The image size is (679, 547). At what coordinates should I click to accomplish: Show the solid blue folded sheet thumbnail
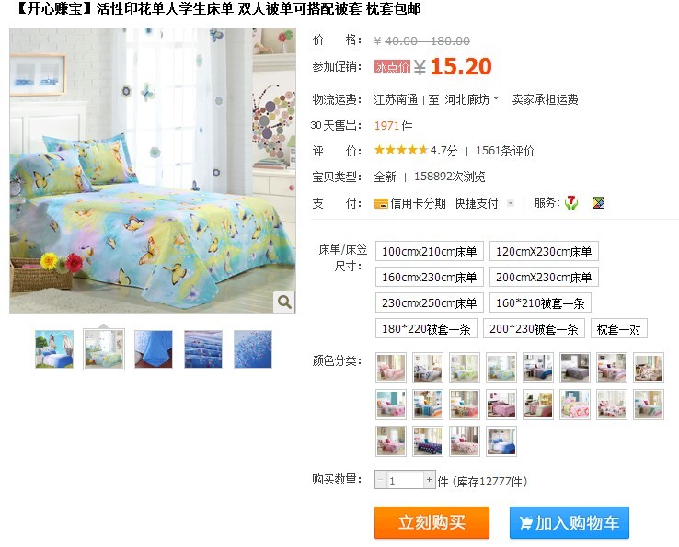(x=154, y=348)
